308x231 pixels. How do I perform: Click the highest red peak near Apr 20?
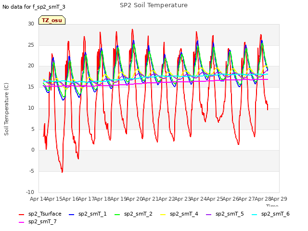point(132,30)
